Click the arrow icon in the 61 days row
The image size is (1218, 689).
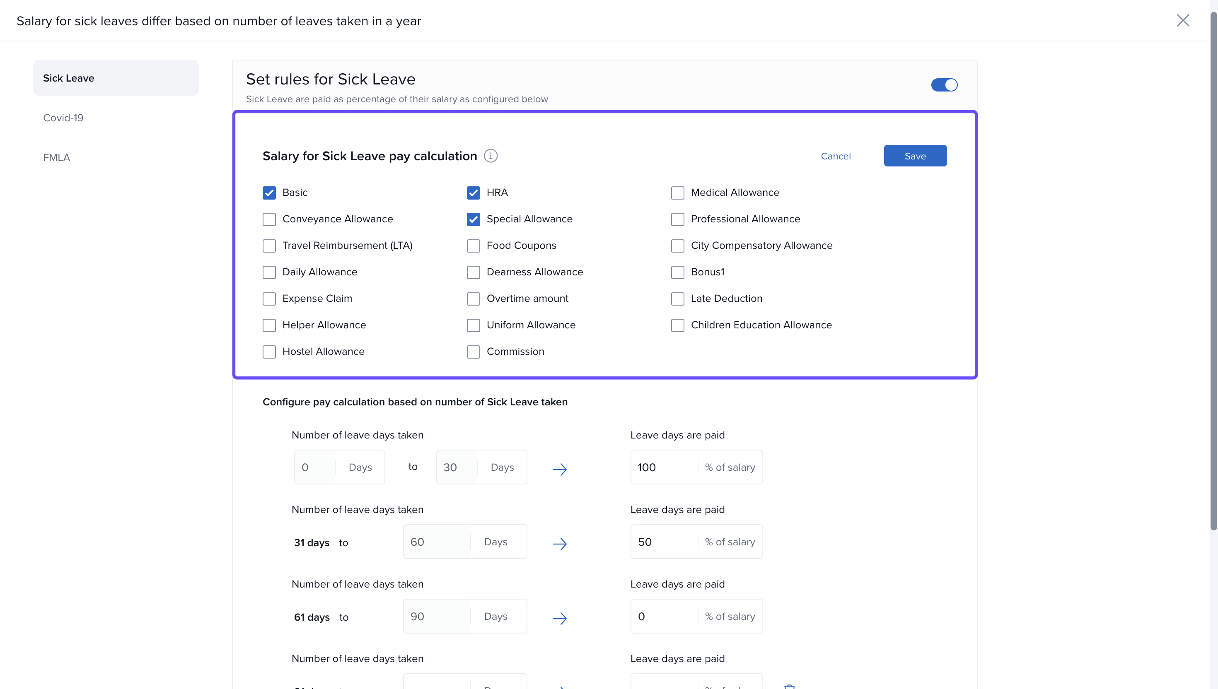560,618
